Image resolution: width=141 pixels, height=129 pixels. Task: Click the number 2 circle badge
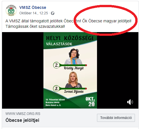click(56, 65)
